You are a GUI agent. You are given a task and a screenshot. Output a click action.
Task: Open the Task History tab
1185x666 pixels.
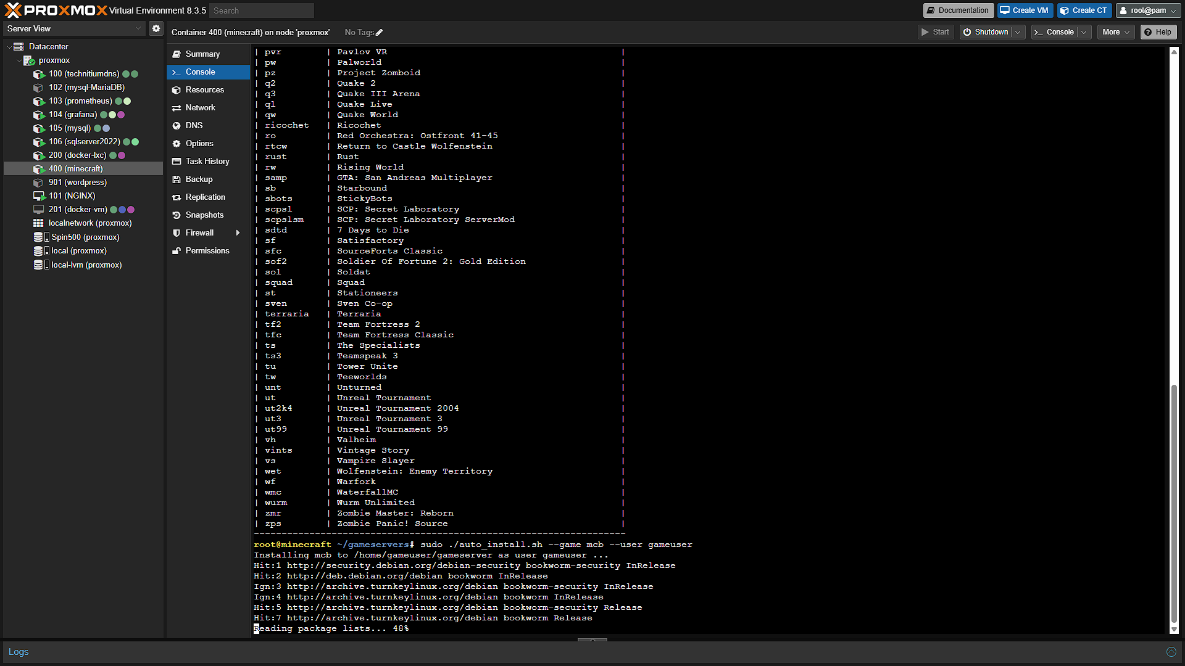point(208,162)
